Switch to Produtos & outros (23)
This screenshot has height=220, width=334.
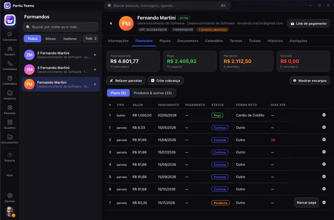click(152, 93)
